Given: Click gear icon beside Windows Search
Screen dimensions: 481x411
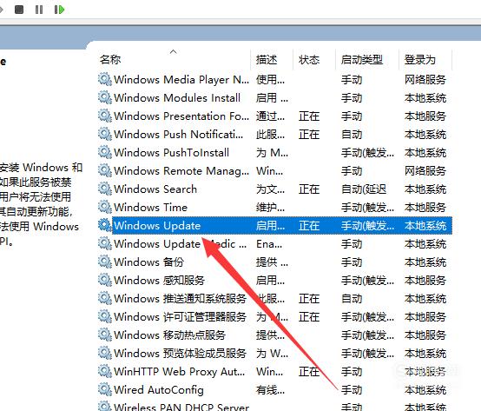Looking at the screenshot, I should click(x=105, y=189).
